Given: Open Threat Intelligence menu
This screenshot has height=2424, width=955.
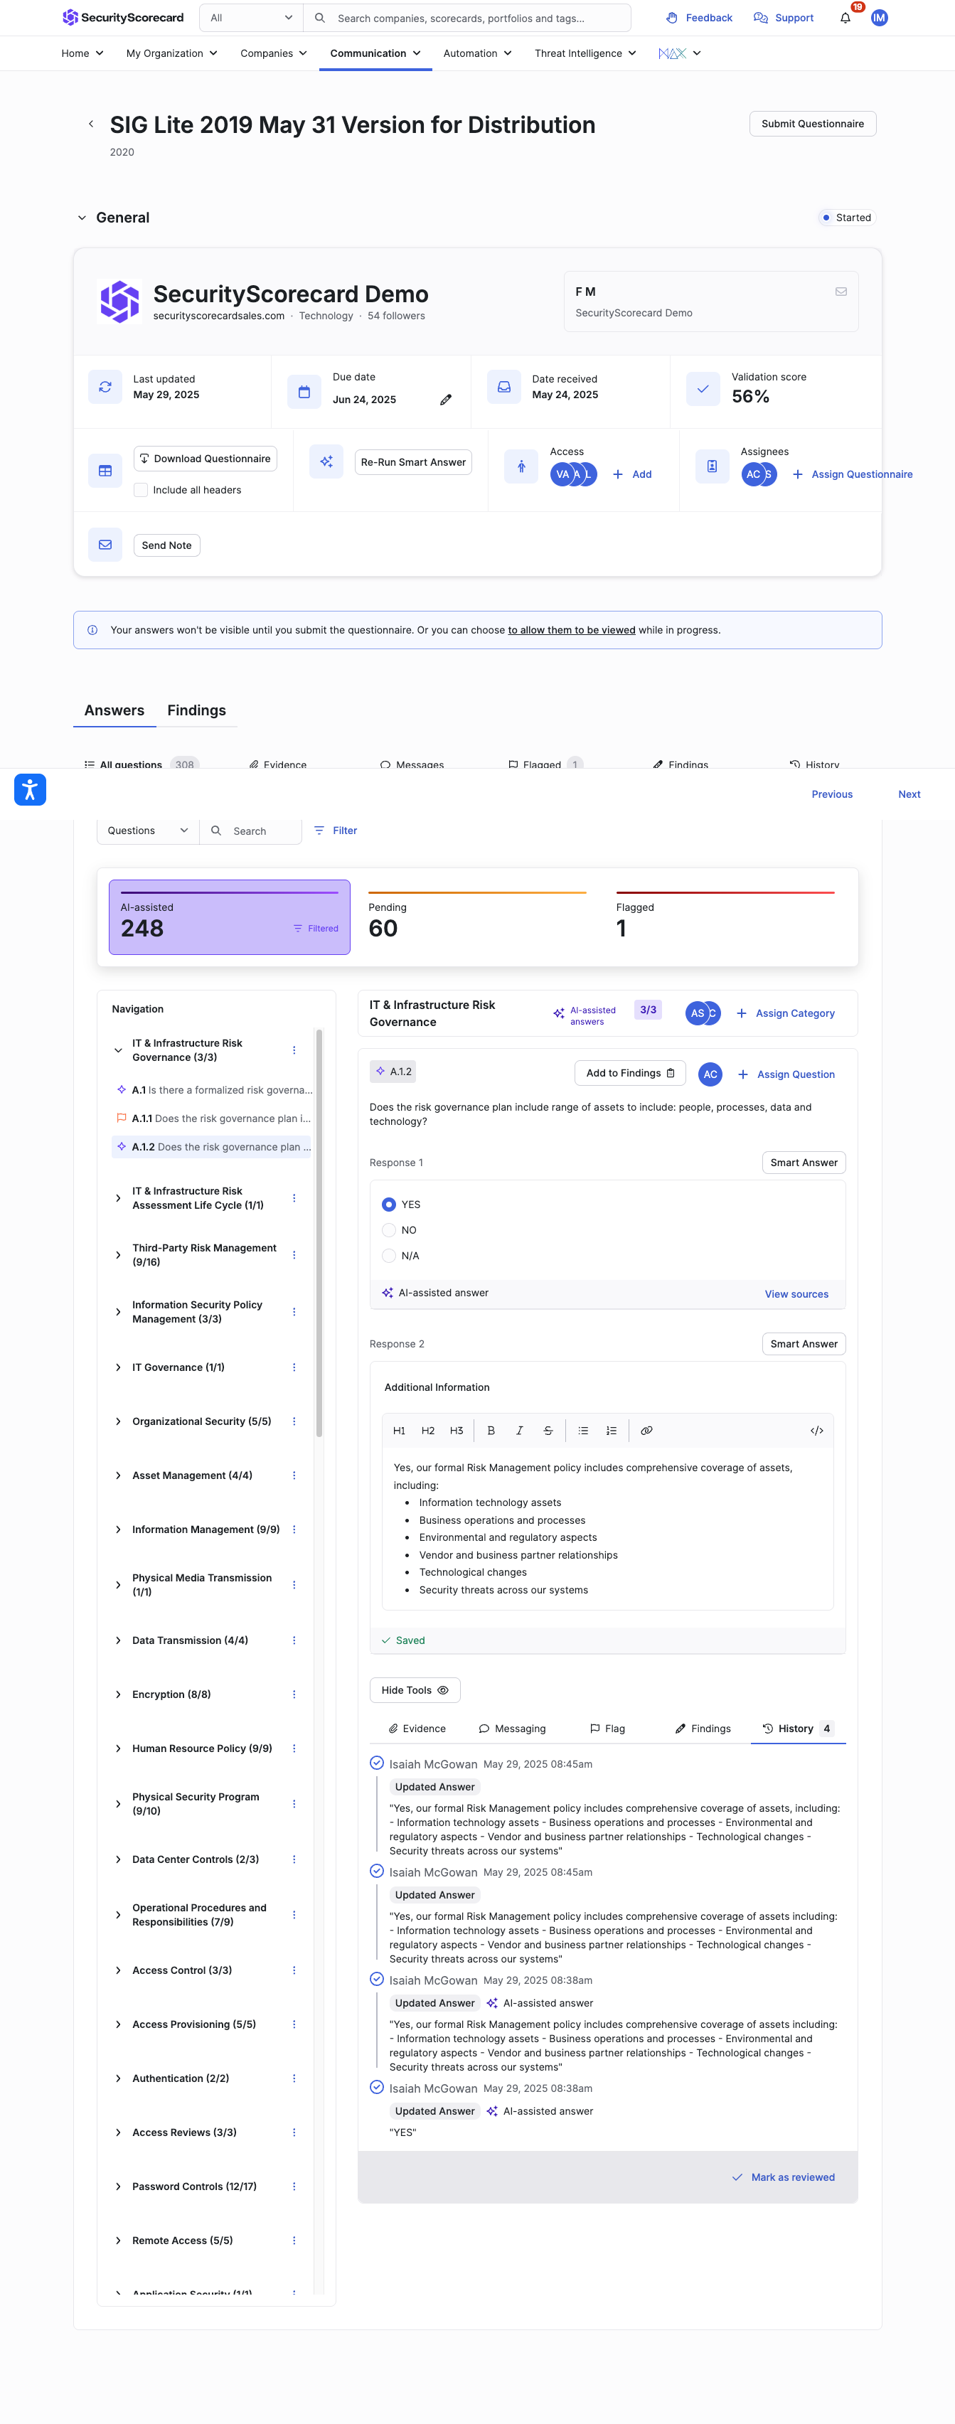Looking at the screenshot, I should pos(585,53).
